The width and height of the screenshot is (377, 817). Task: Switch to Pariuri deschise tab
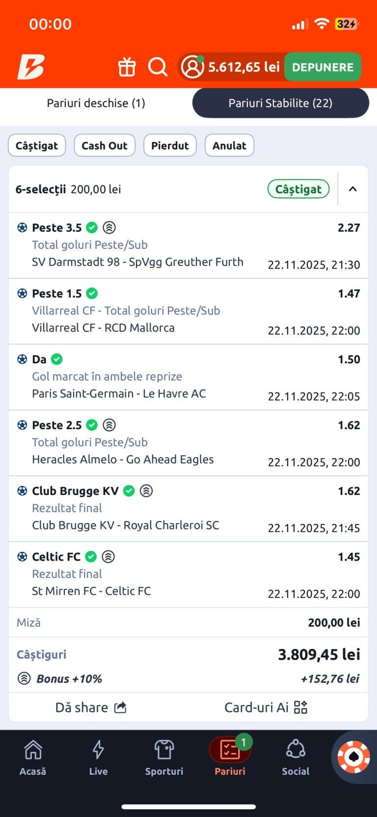(x=96, y=103)
